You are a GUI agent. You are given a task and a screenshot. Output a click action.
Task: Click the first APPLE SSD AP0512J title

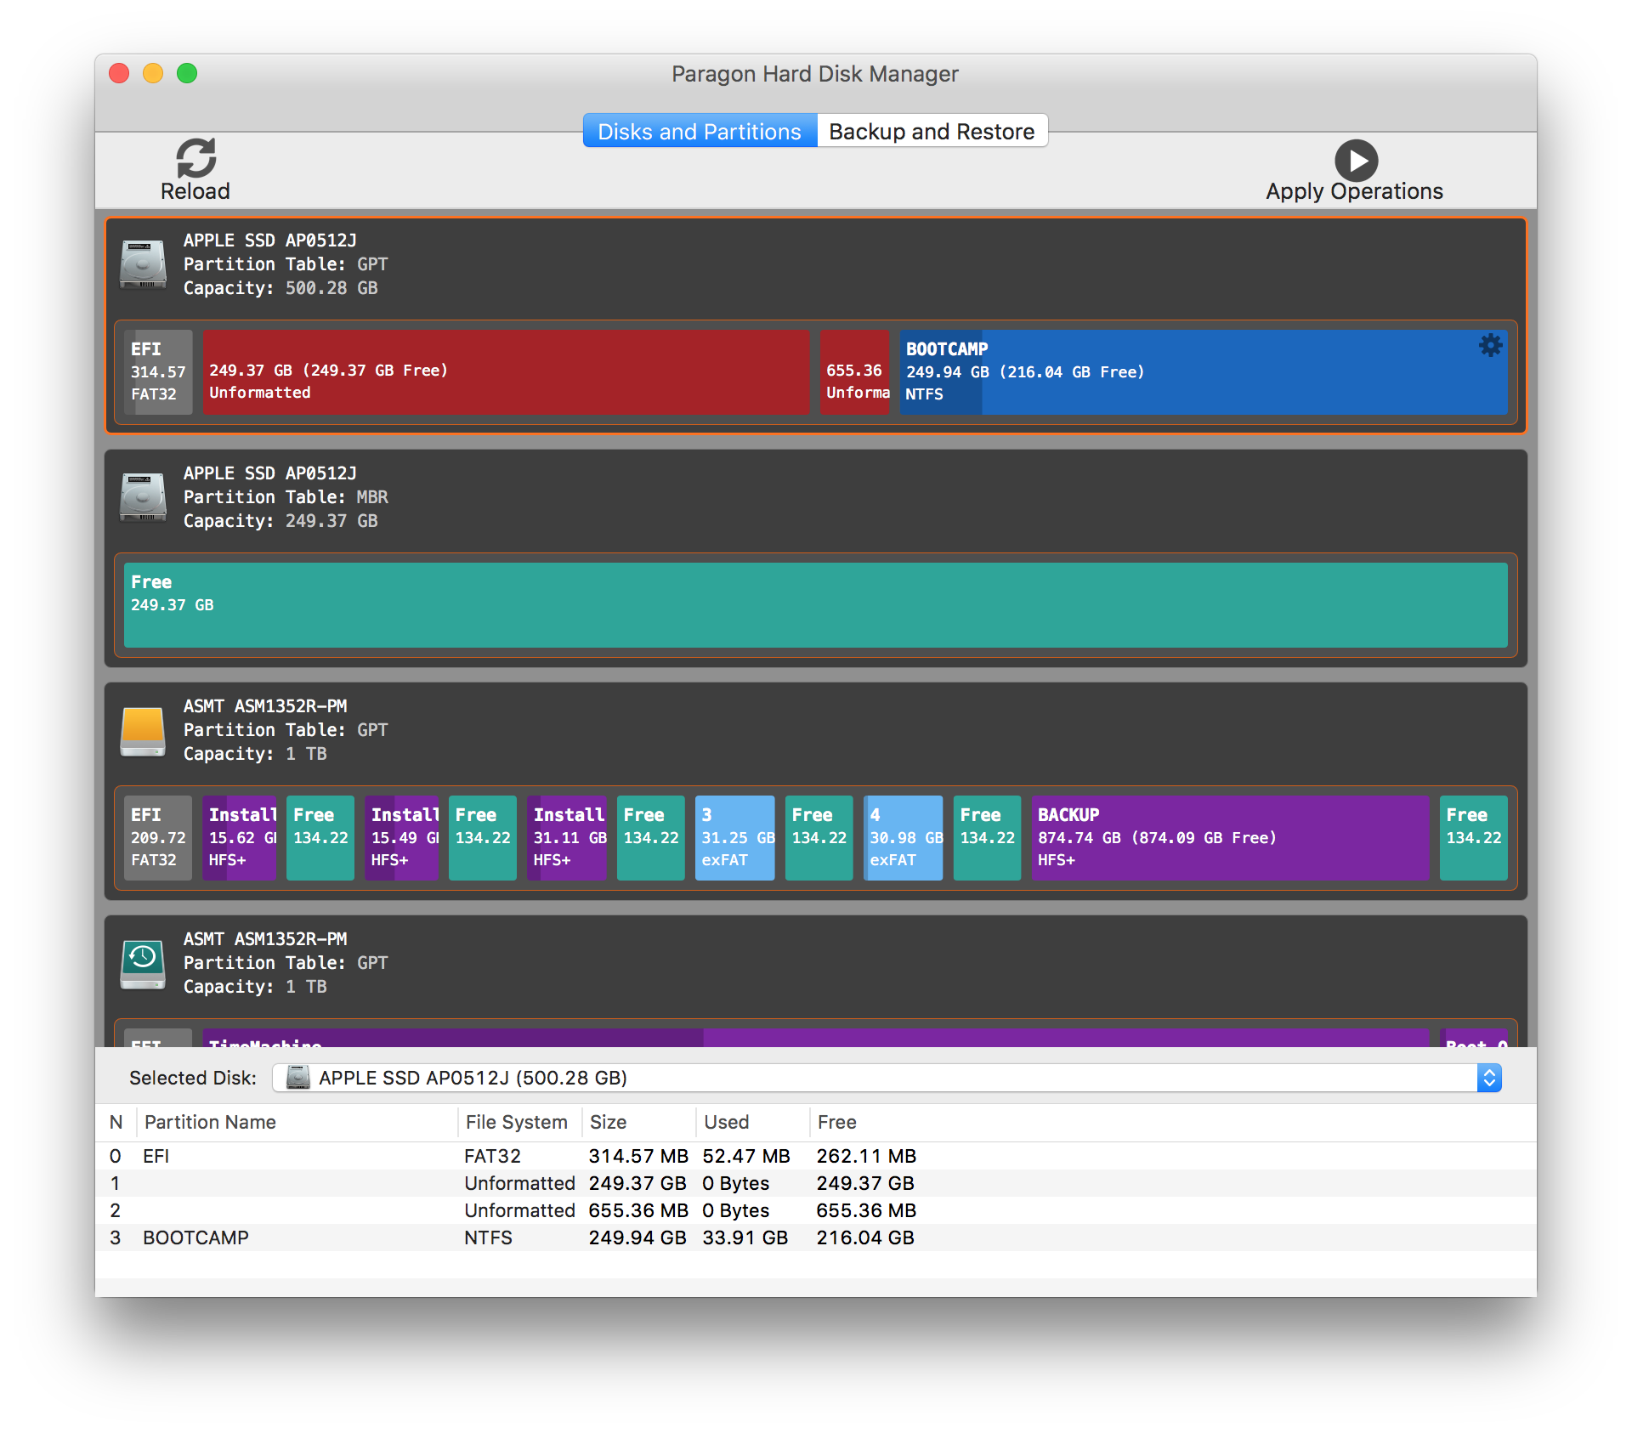coord(270,241)
